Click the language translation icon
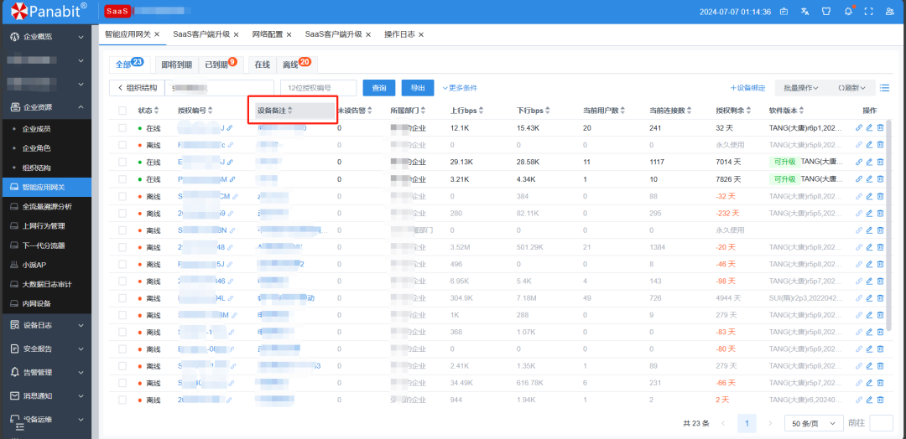The image size is (906, 439). (x=804, y=11)
